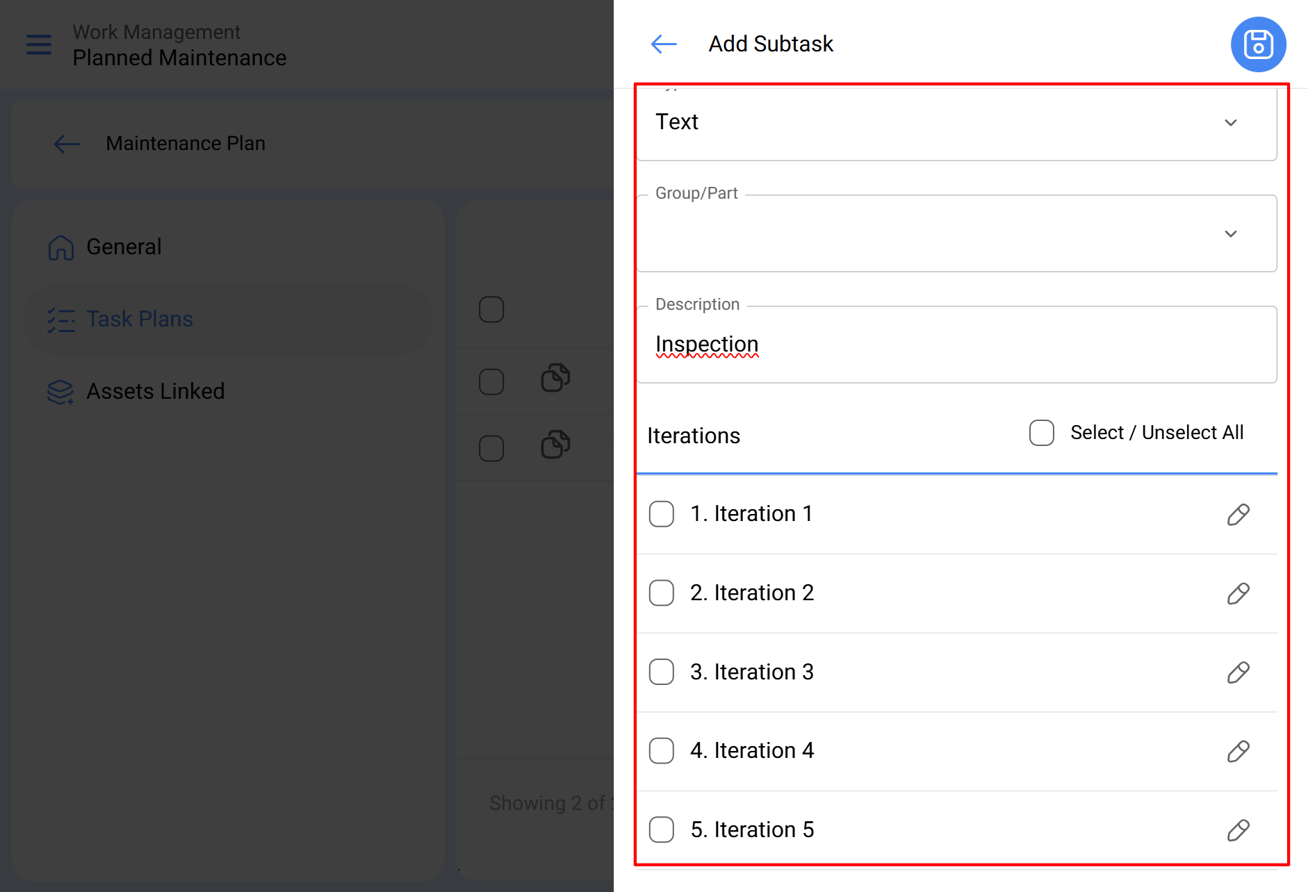
Task: Check the Iteration 1 checkbox
Action: 661,514
